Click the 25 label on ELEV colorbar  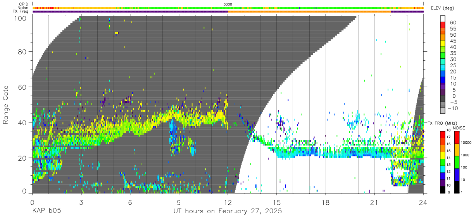point(453,66)
